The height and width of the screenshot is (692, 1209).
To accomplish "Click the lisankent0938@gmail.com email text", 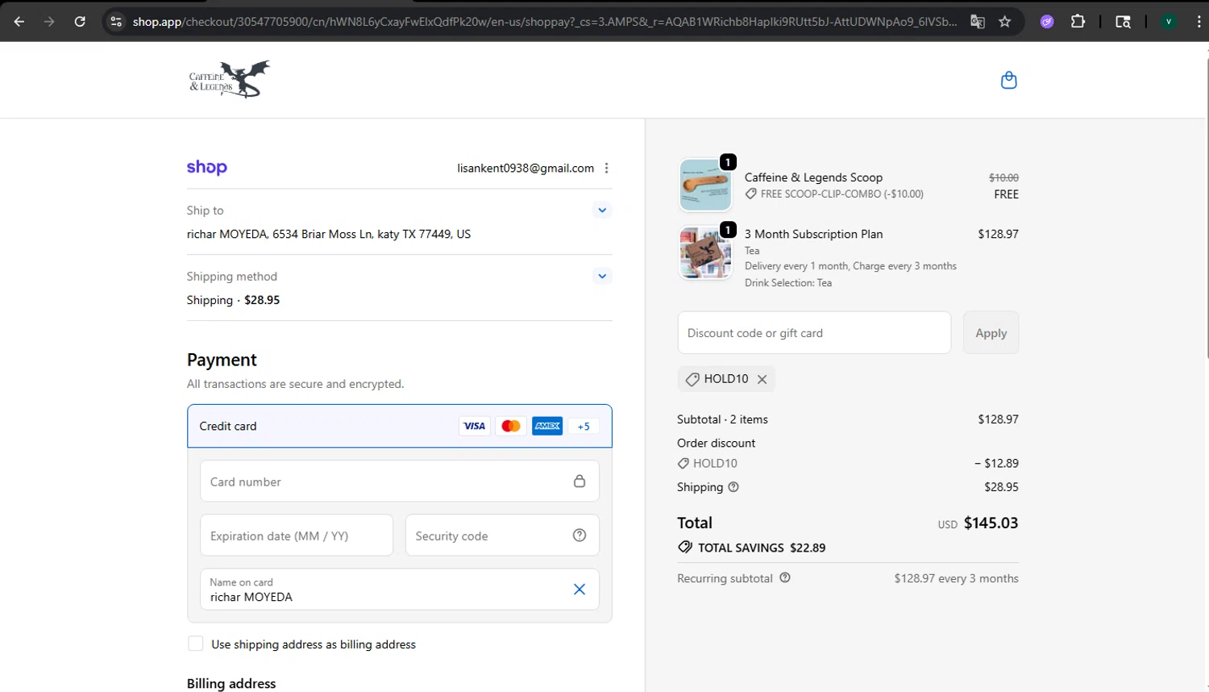I will pos(526,168).
